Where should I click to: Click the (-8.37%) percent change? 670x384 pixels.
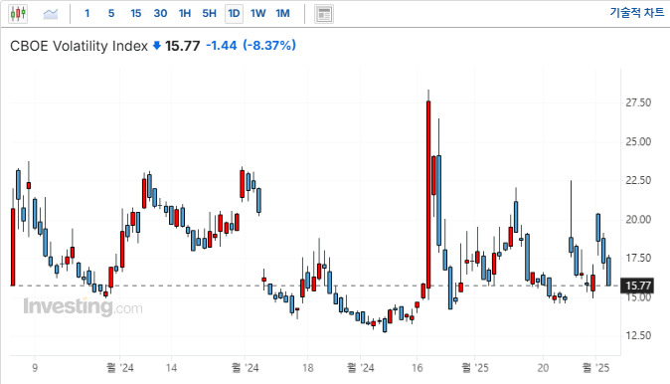click(x=269, y=46)
